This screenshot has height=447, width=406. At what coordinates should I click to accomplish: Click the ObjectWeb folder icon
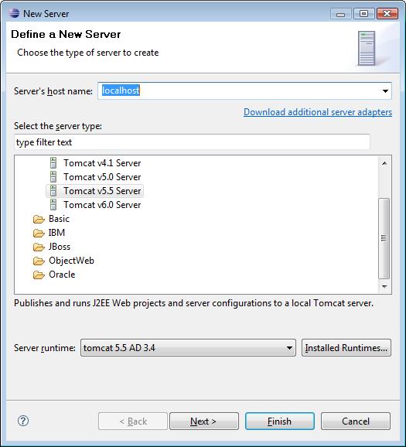coord(39,261)
